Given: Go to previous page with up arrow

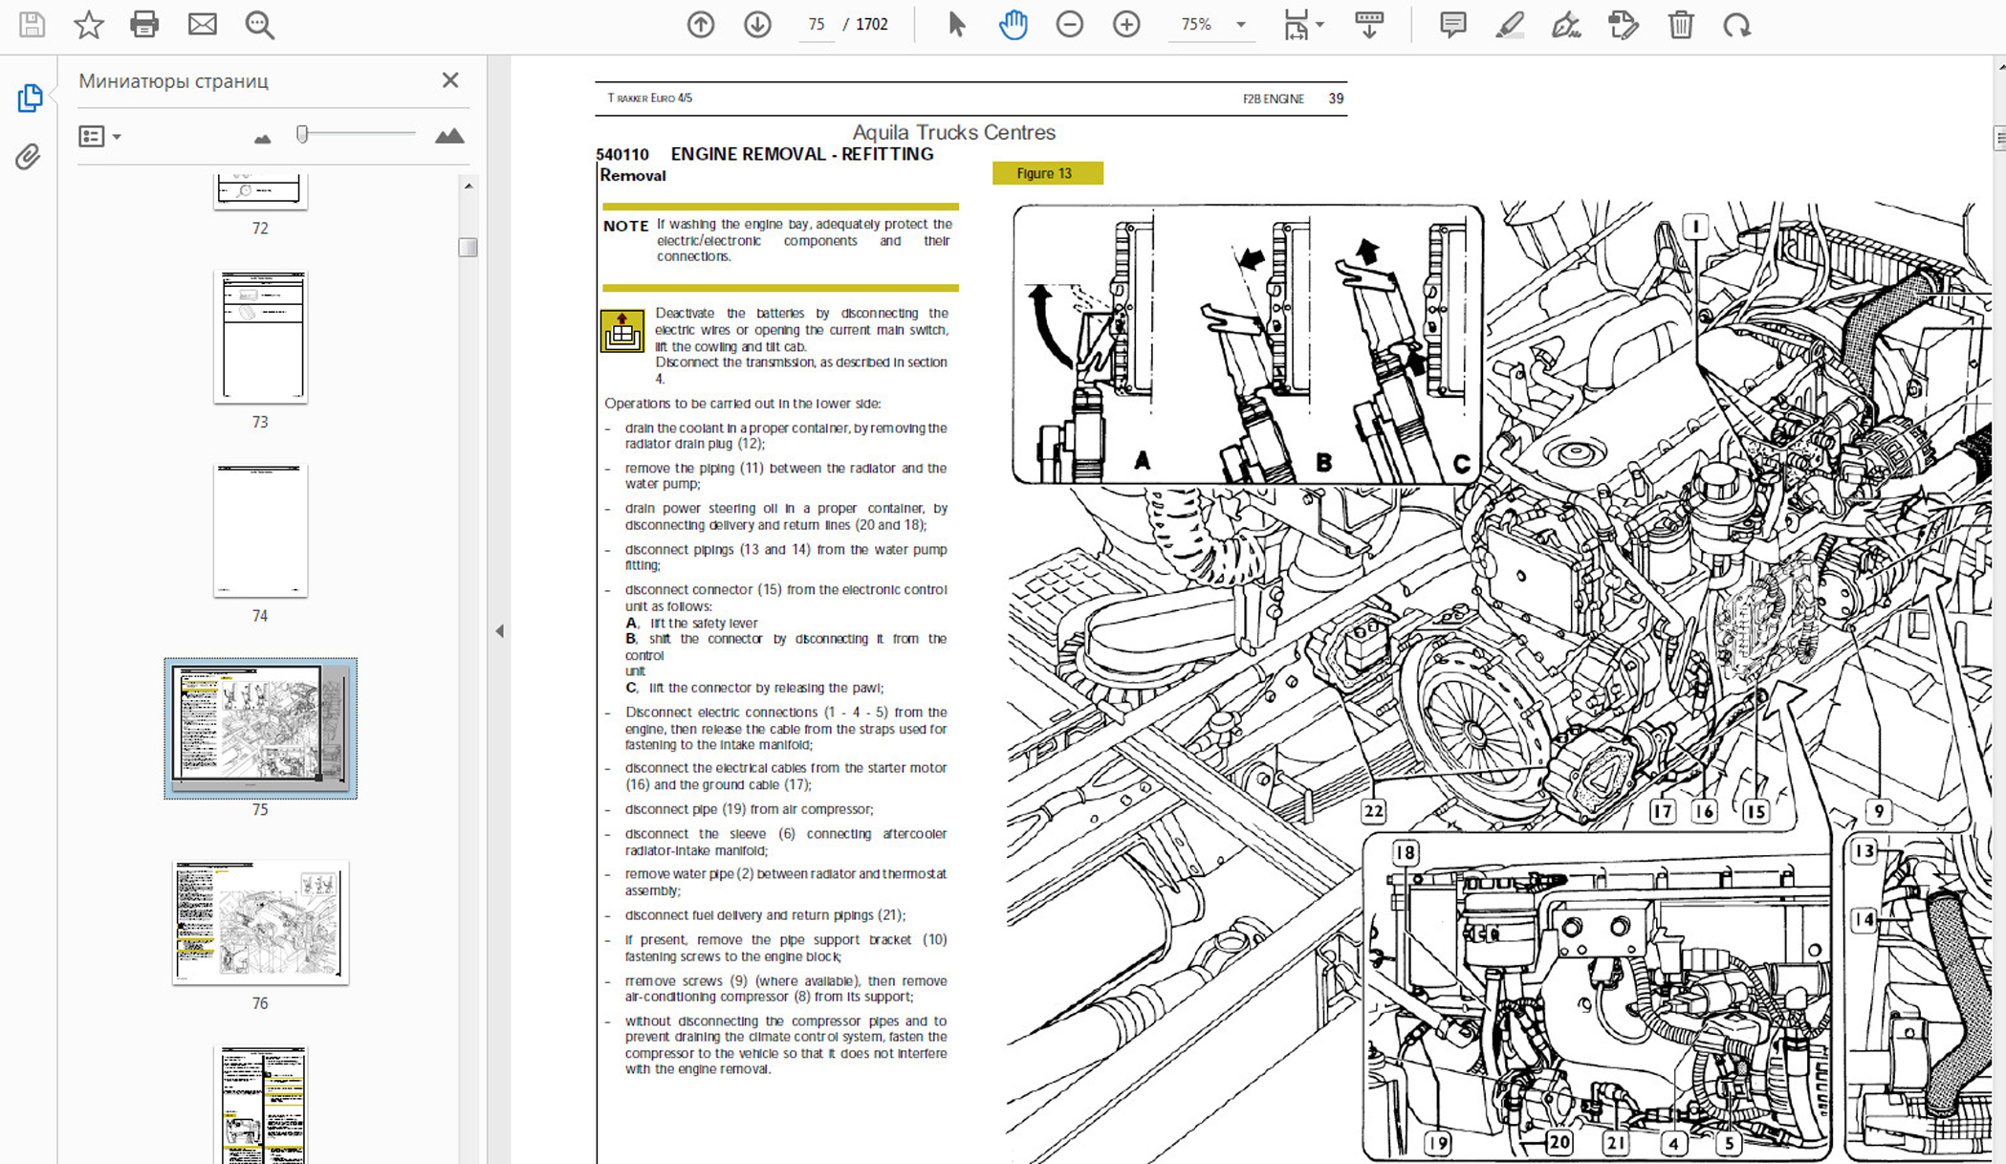Looking at the screenshot, I should [700, 25].
